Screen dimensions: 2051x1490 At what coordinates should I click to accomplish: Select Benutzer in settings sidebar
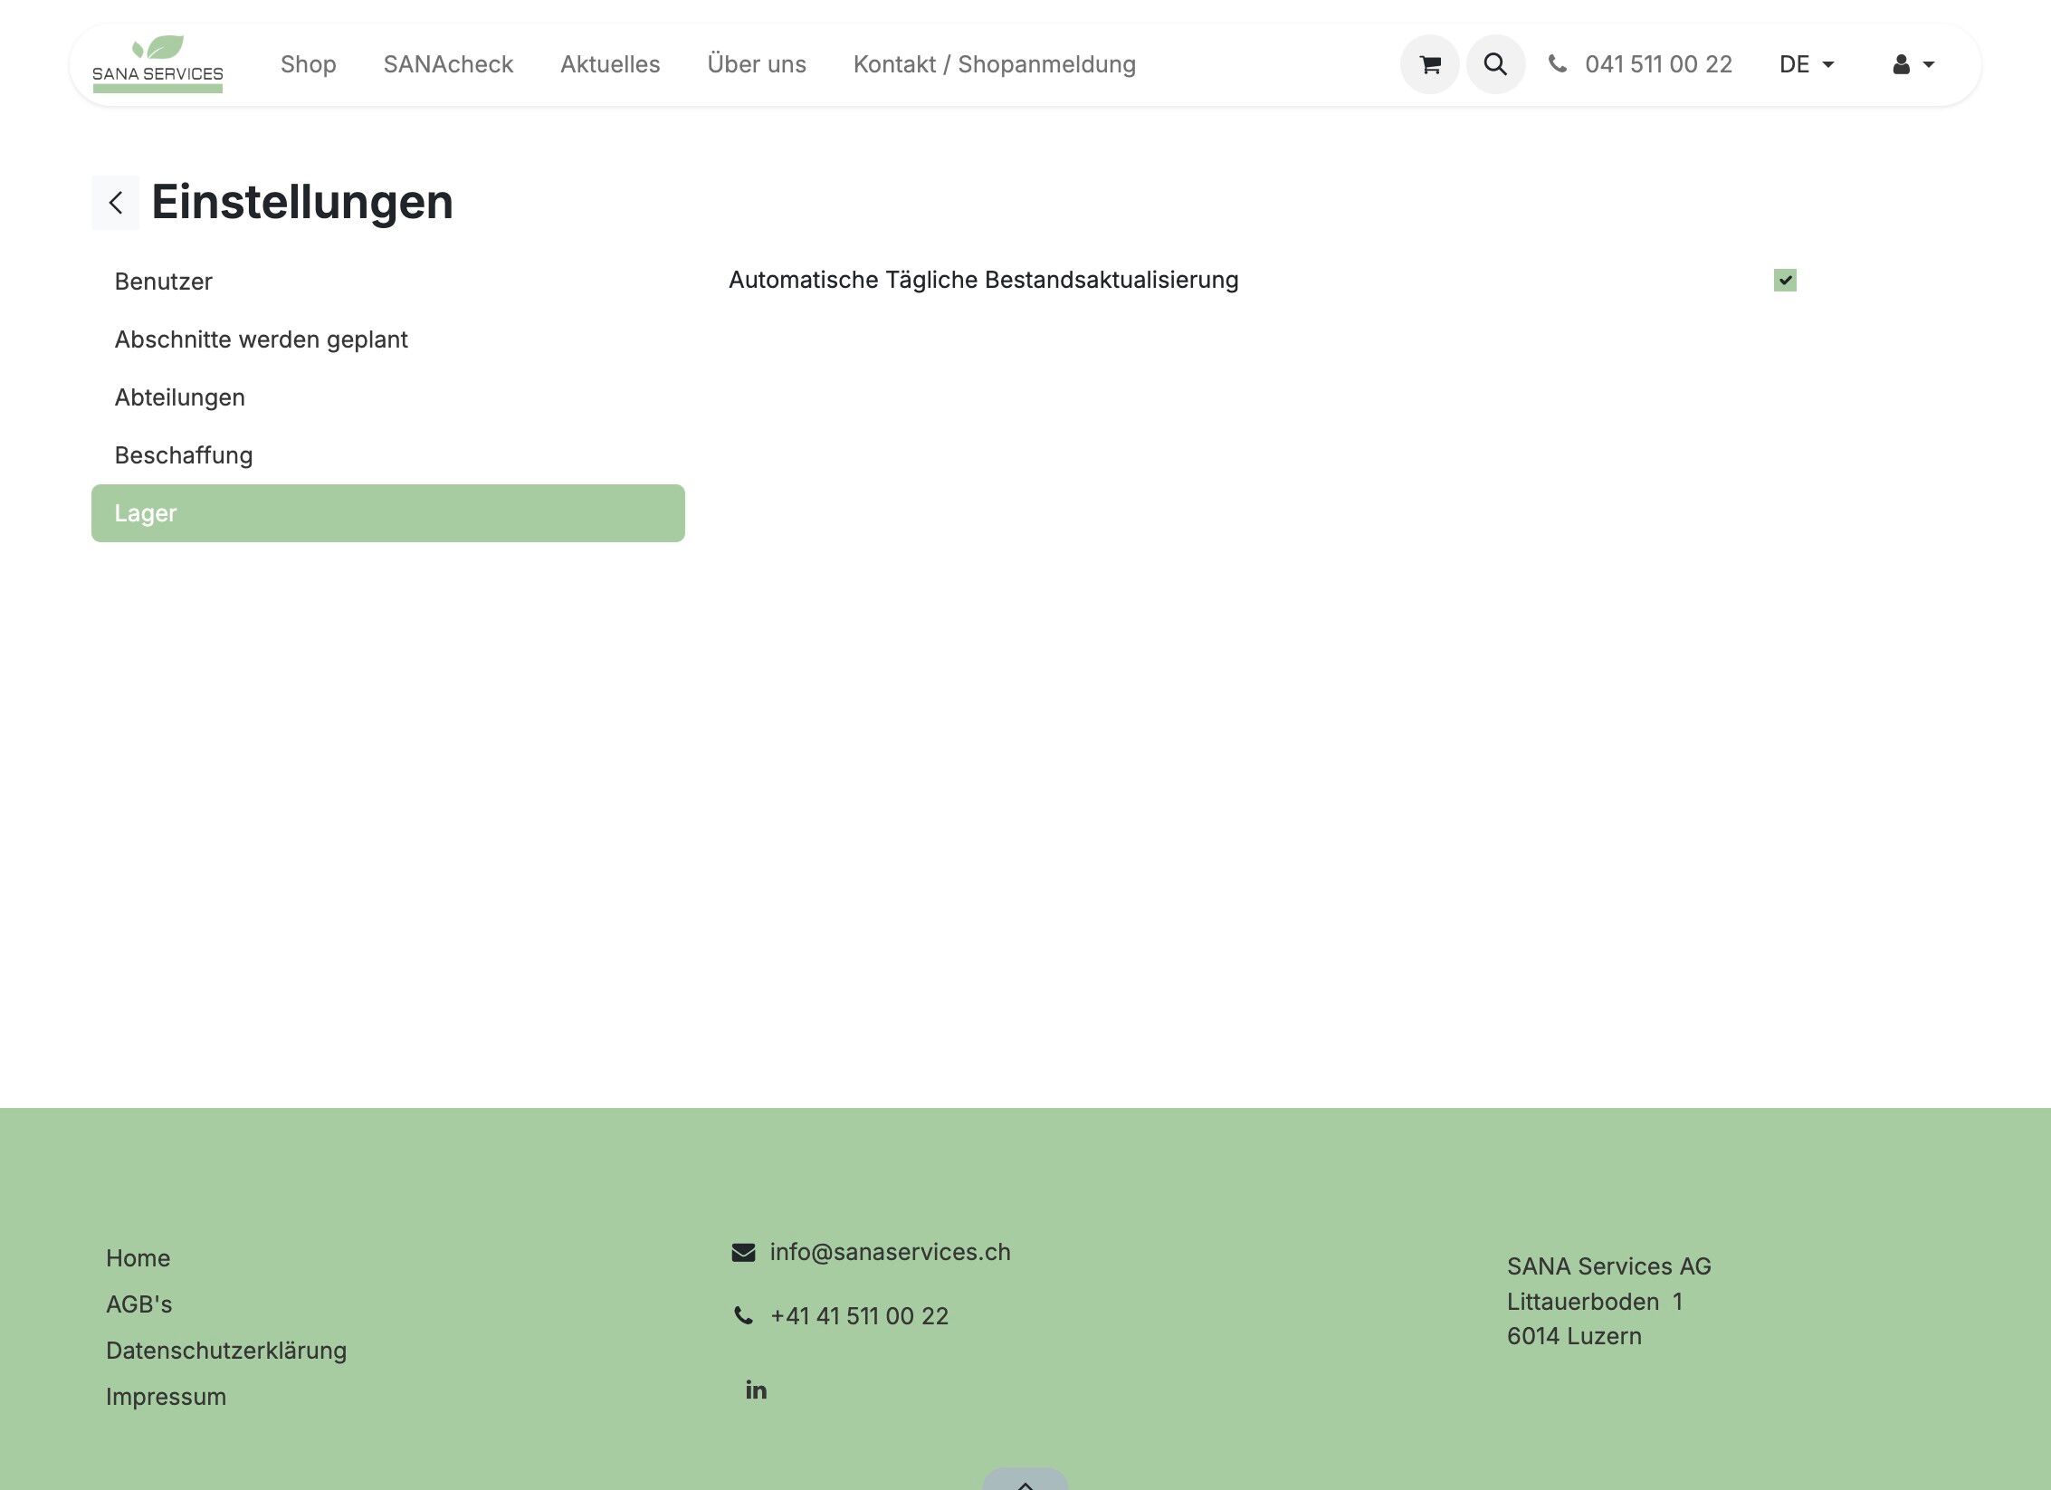[163, 282]
